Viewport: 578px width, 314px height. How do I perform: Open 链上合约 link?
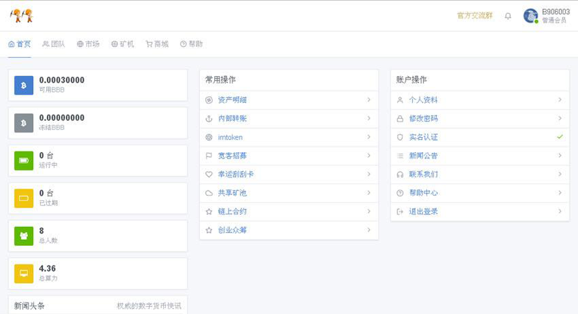232,211
